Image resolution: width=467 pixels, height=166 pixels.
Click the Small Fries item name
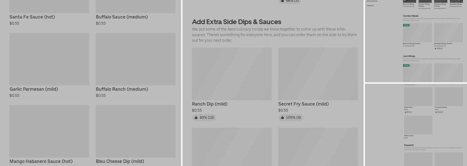pyautogui.click(x=408, y=107)
